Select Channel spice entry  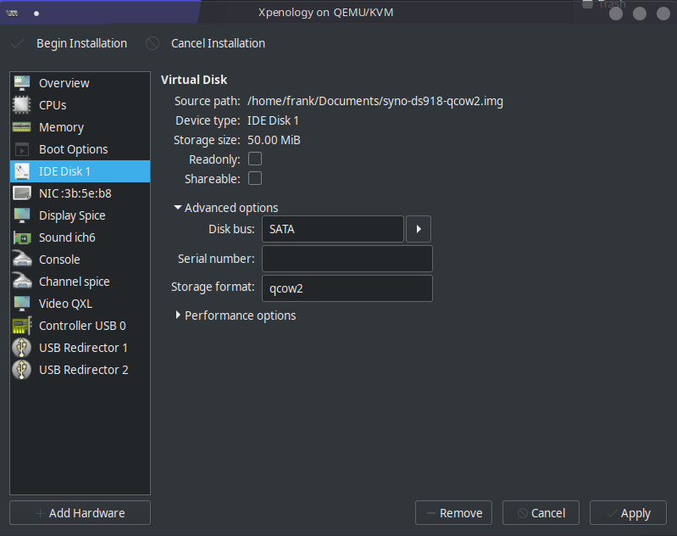(x=80, y=282)
